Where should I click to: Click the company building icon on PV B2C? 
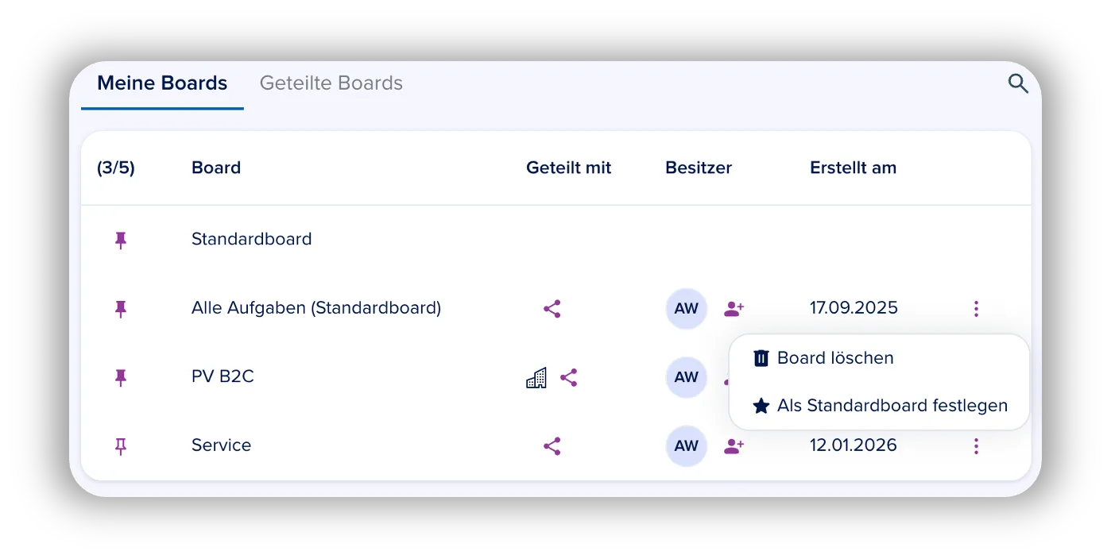(x=536, y=378)
